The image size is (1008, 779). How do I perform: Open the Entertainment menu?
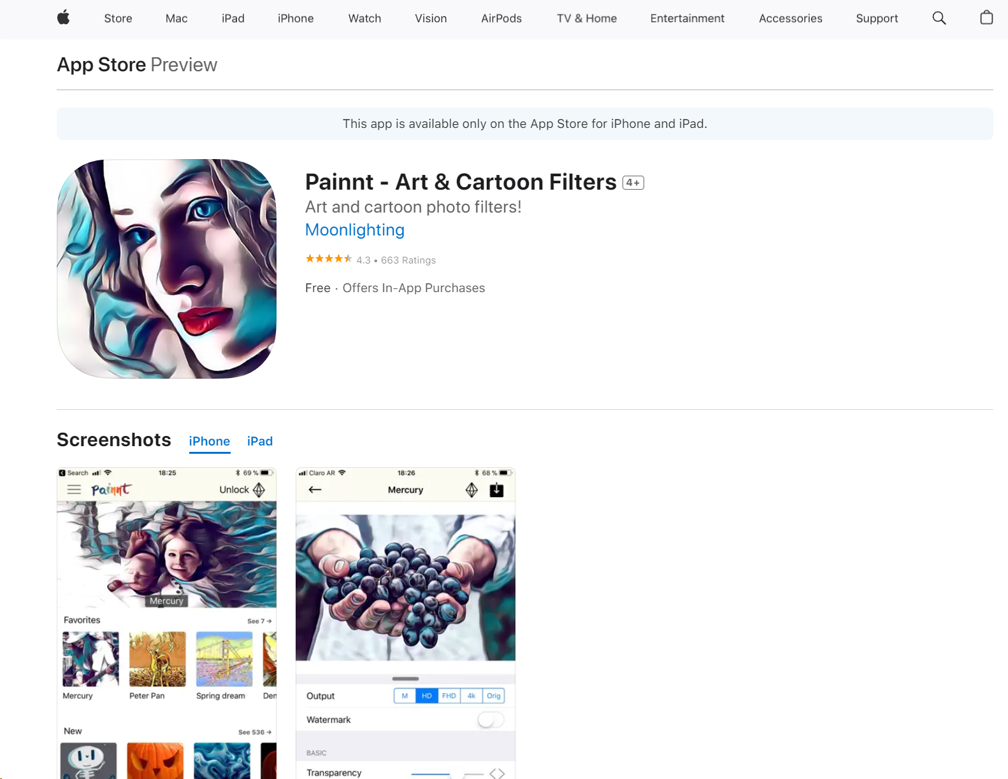point(688,18)
